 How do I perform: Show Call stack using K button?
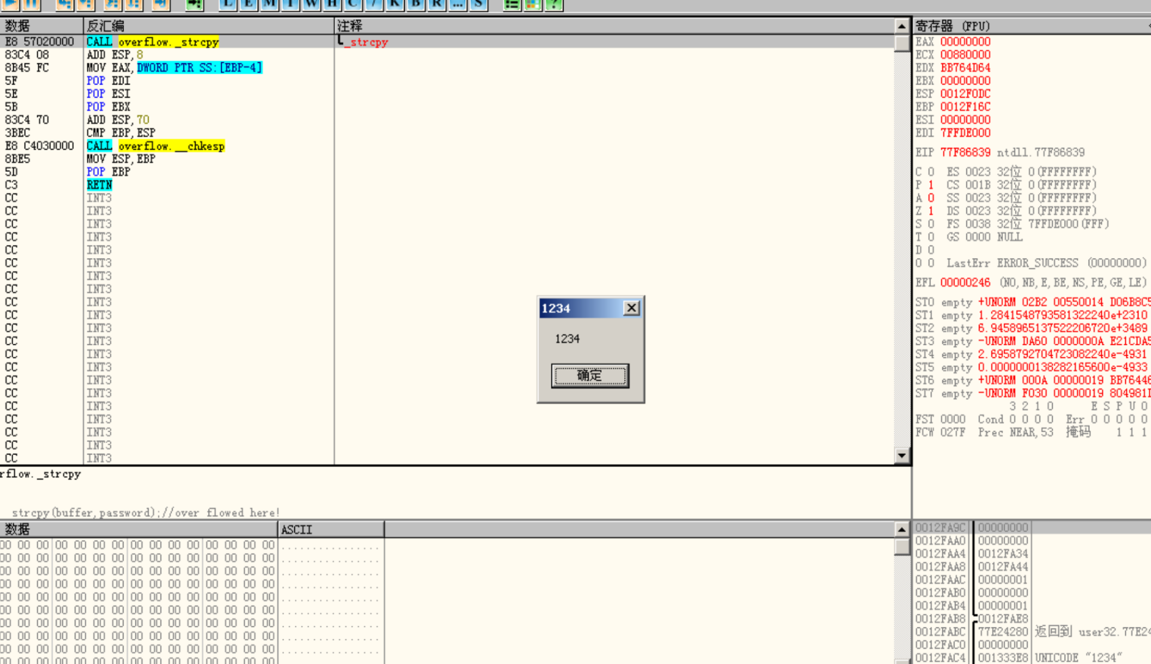(x=394, y=4)
